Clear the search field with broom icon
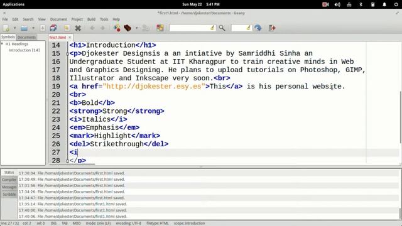This screenshot has width=402, height=226. [x=212, y=28]
